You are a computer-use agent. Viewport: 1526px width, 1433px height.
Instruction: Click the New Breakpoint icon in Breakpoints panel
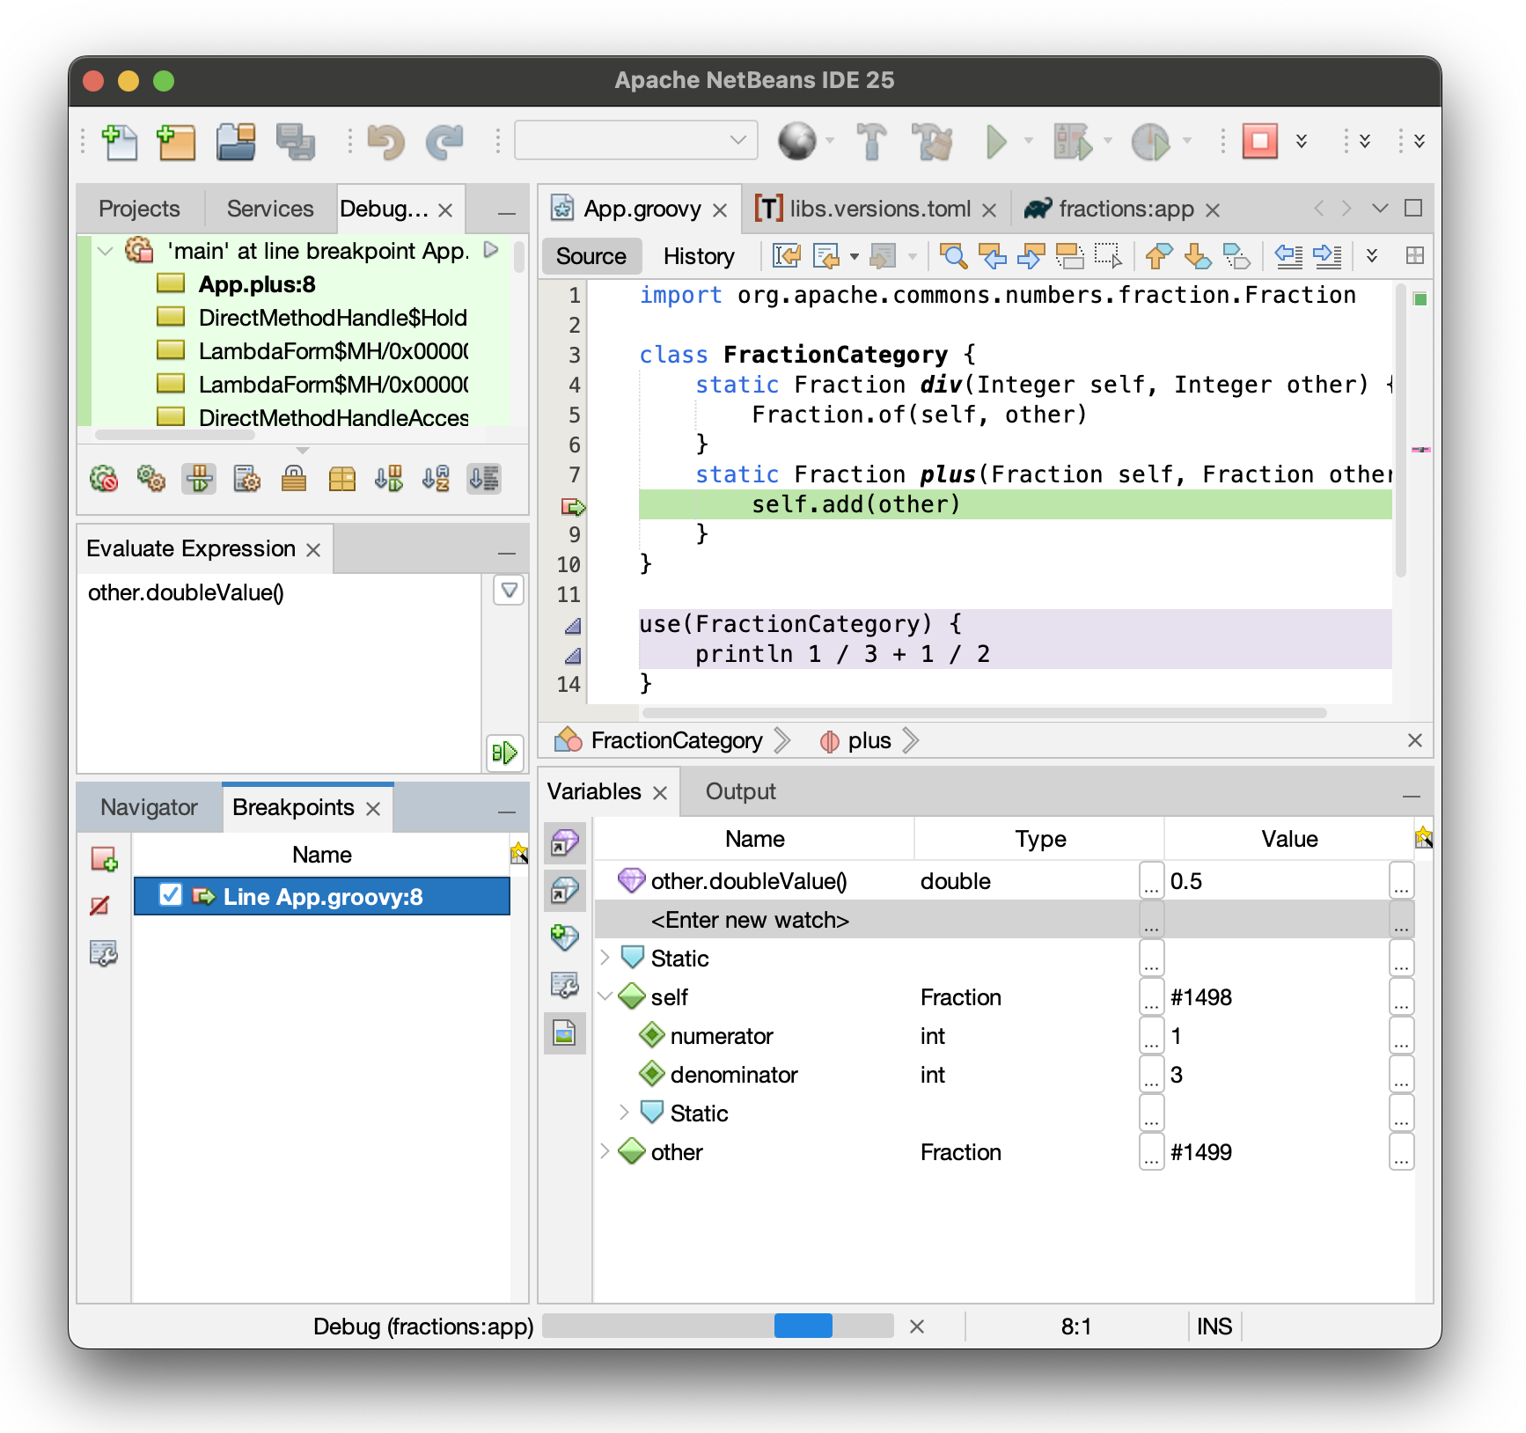(x=104, y=859)
